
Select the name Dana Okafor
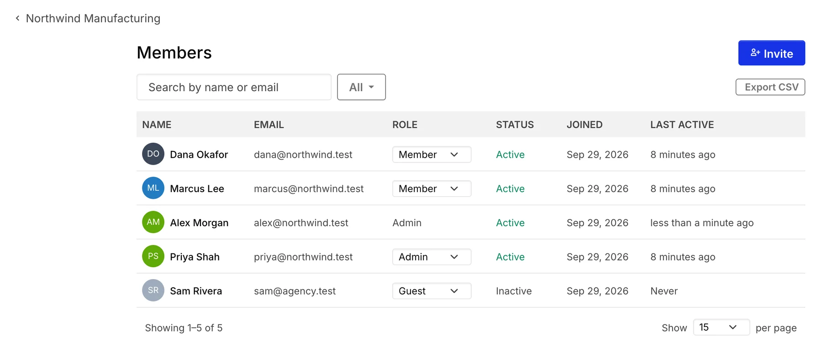(199, 155)
